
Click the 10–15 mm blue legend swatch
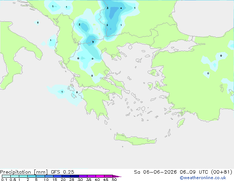pos(49,176)
